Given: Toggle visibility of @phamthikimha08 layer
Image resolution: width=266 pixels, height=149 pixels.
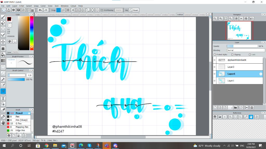Looking at the screenshot, I should click(x=215, y=60).
